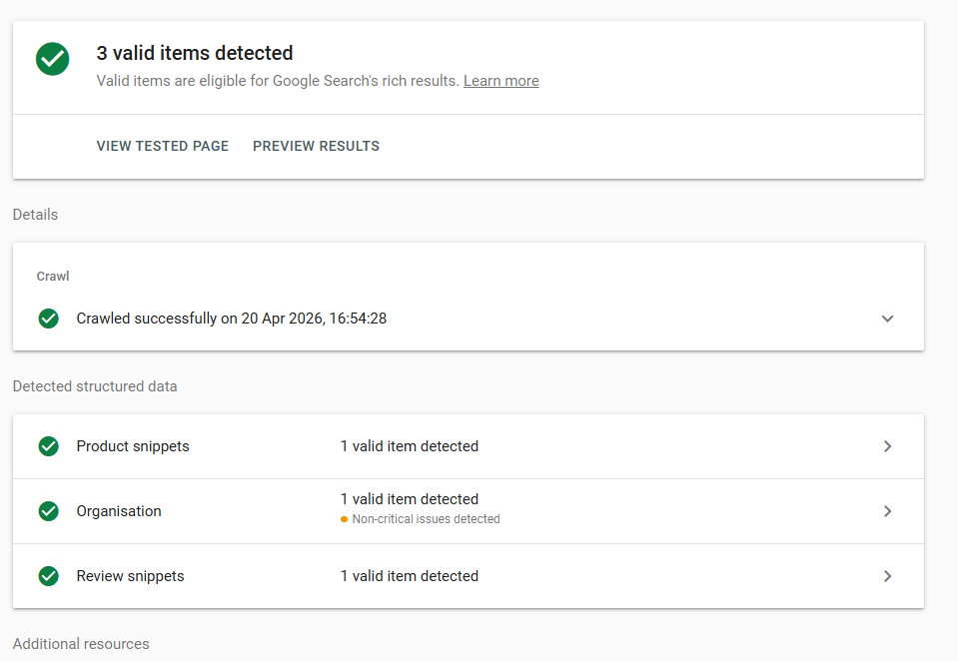The width and height of the screenshot is (958, 661).
Task: Click the green check icon beside Organisation
Action: point(48,511)
